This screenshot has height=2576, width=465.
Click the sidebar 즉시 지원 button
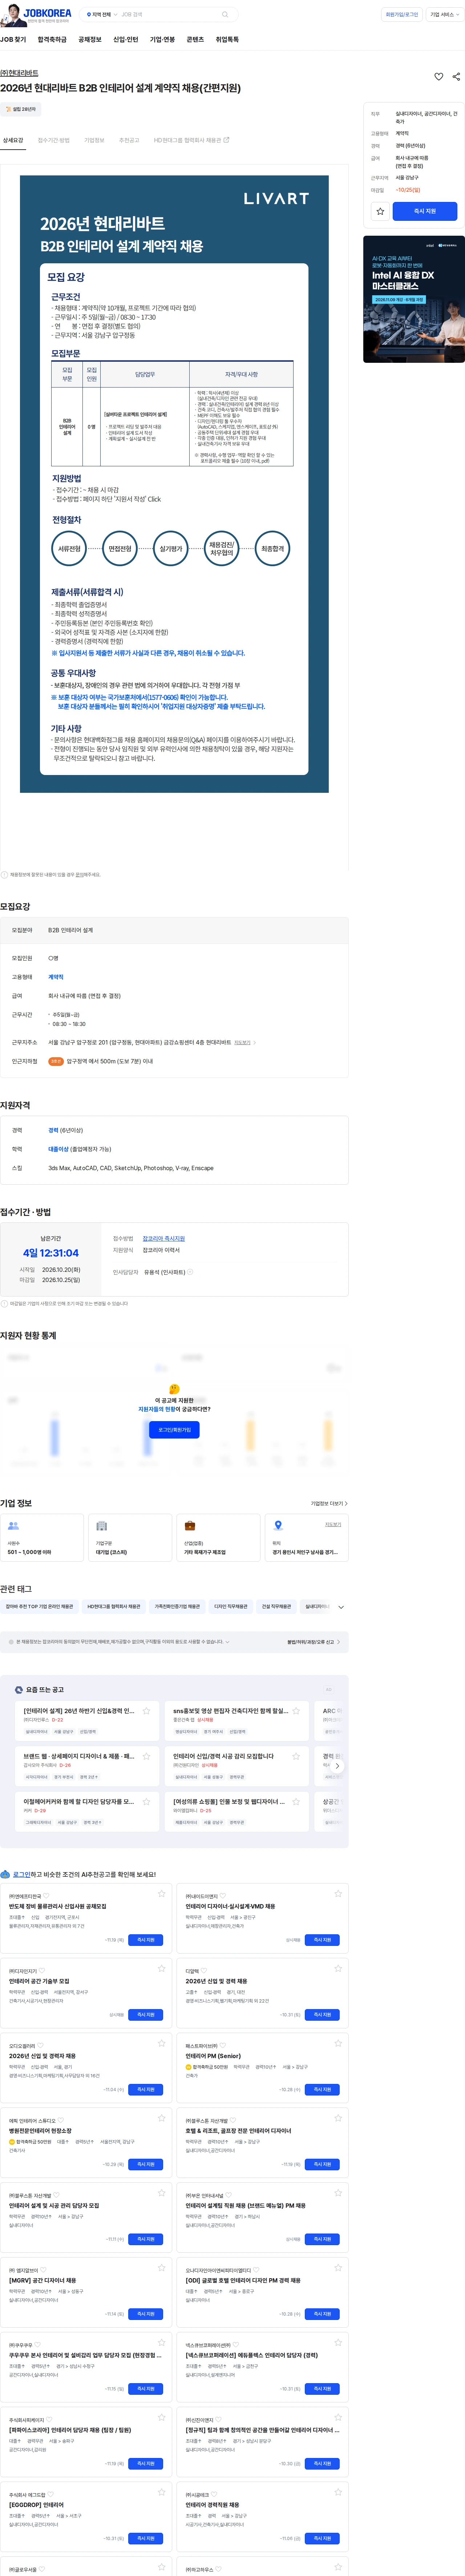[425, 211]
